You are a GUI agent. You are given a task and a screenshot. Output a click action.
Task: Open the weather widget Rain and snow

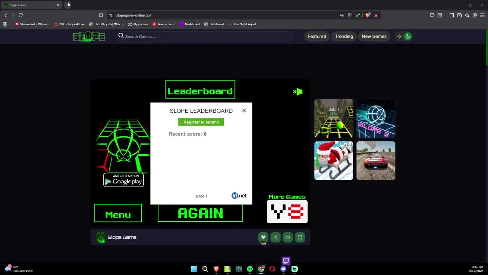click(18, 269)
